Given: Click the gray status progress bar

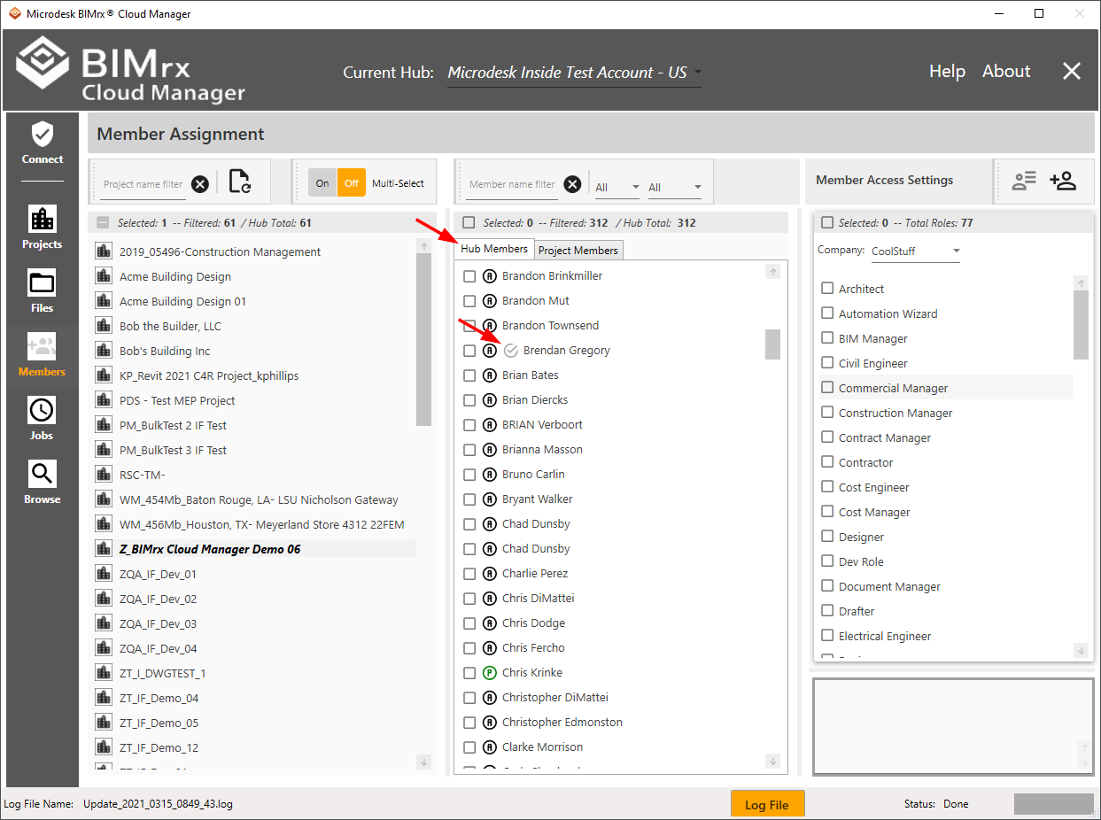Looking at the screenshot, I should point(1054,804).
